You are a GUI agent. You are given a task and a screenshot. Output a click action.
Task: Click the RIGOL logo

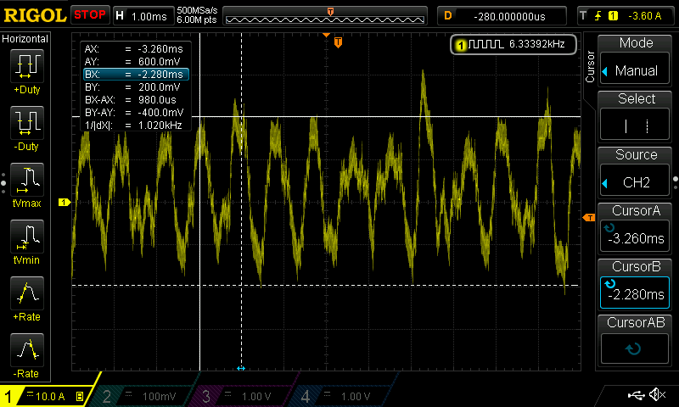pos(35,16)
